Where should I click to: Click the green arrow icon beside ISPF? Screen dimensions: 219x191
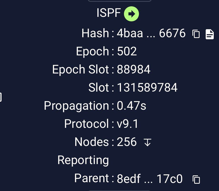click(131, 14)
